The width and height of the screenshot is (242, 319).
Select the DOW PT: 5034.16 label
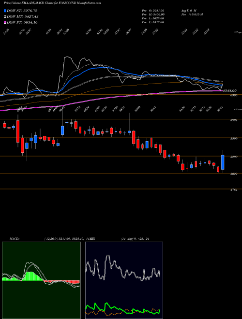[x=22, y=22]
